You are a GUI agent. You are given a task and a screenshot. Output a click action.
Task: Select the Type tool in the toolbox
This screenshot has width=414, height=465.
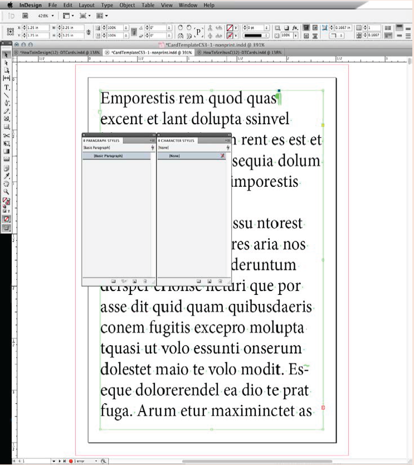coord(7,88)
